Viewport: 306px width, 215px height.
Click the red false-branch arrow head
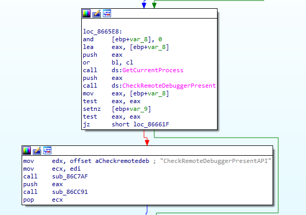(147, 143)
